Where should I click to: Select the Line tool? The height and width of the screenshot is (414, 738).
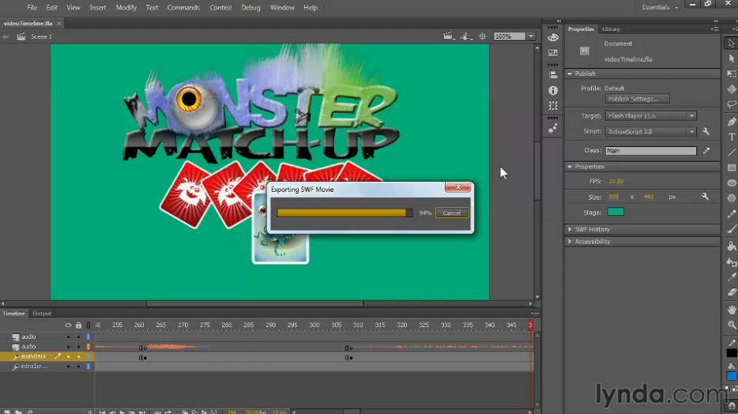pos(732,152)
